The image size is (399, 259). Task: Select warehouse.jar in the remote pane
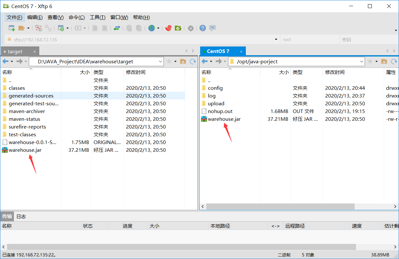(224, 119)
